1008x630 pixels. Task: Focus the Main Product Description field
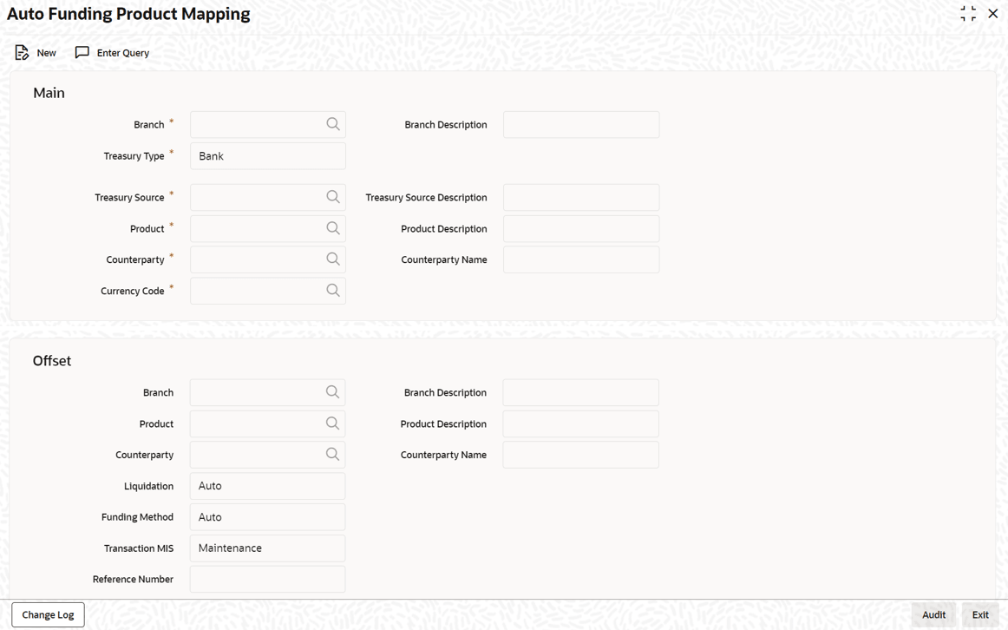[581, 229]
